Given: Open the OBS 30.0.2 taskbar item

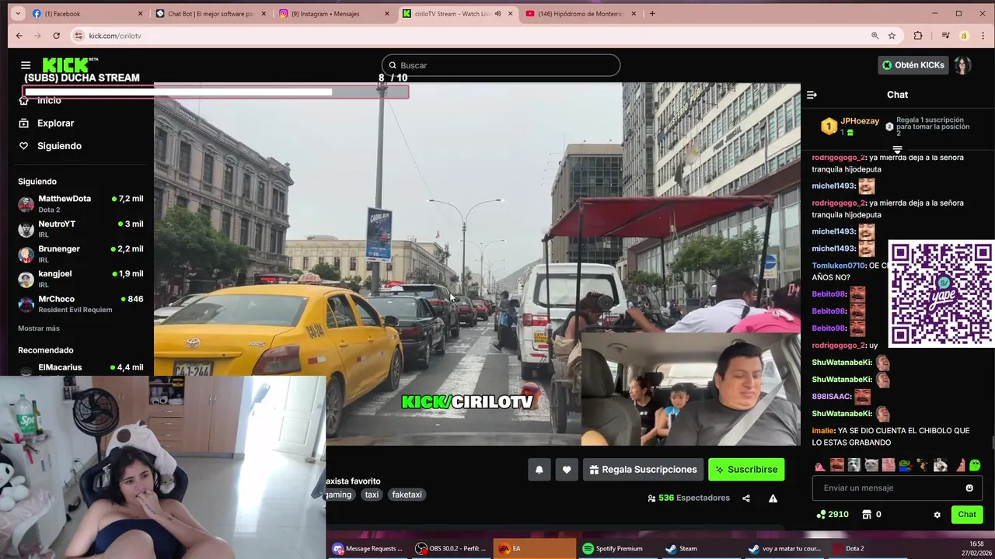Looking at the screenshot, I should (x=451, y=548).
